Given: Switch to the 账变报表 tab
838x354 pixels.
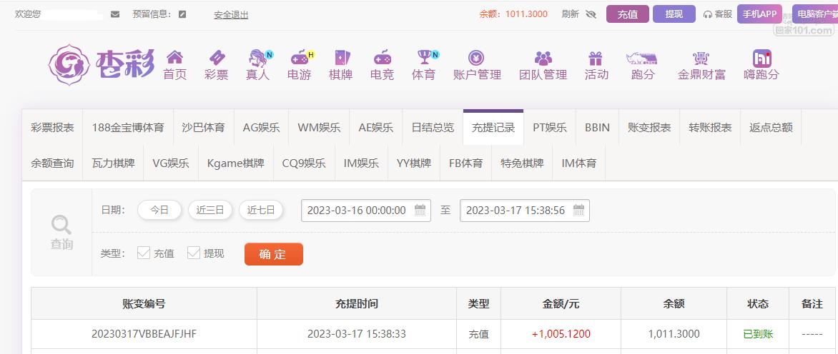Looking at the screenshot, I should tap(649, 128).
